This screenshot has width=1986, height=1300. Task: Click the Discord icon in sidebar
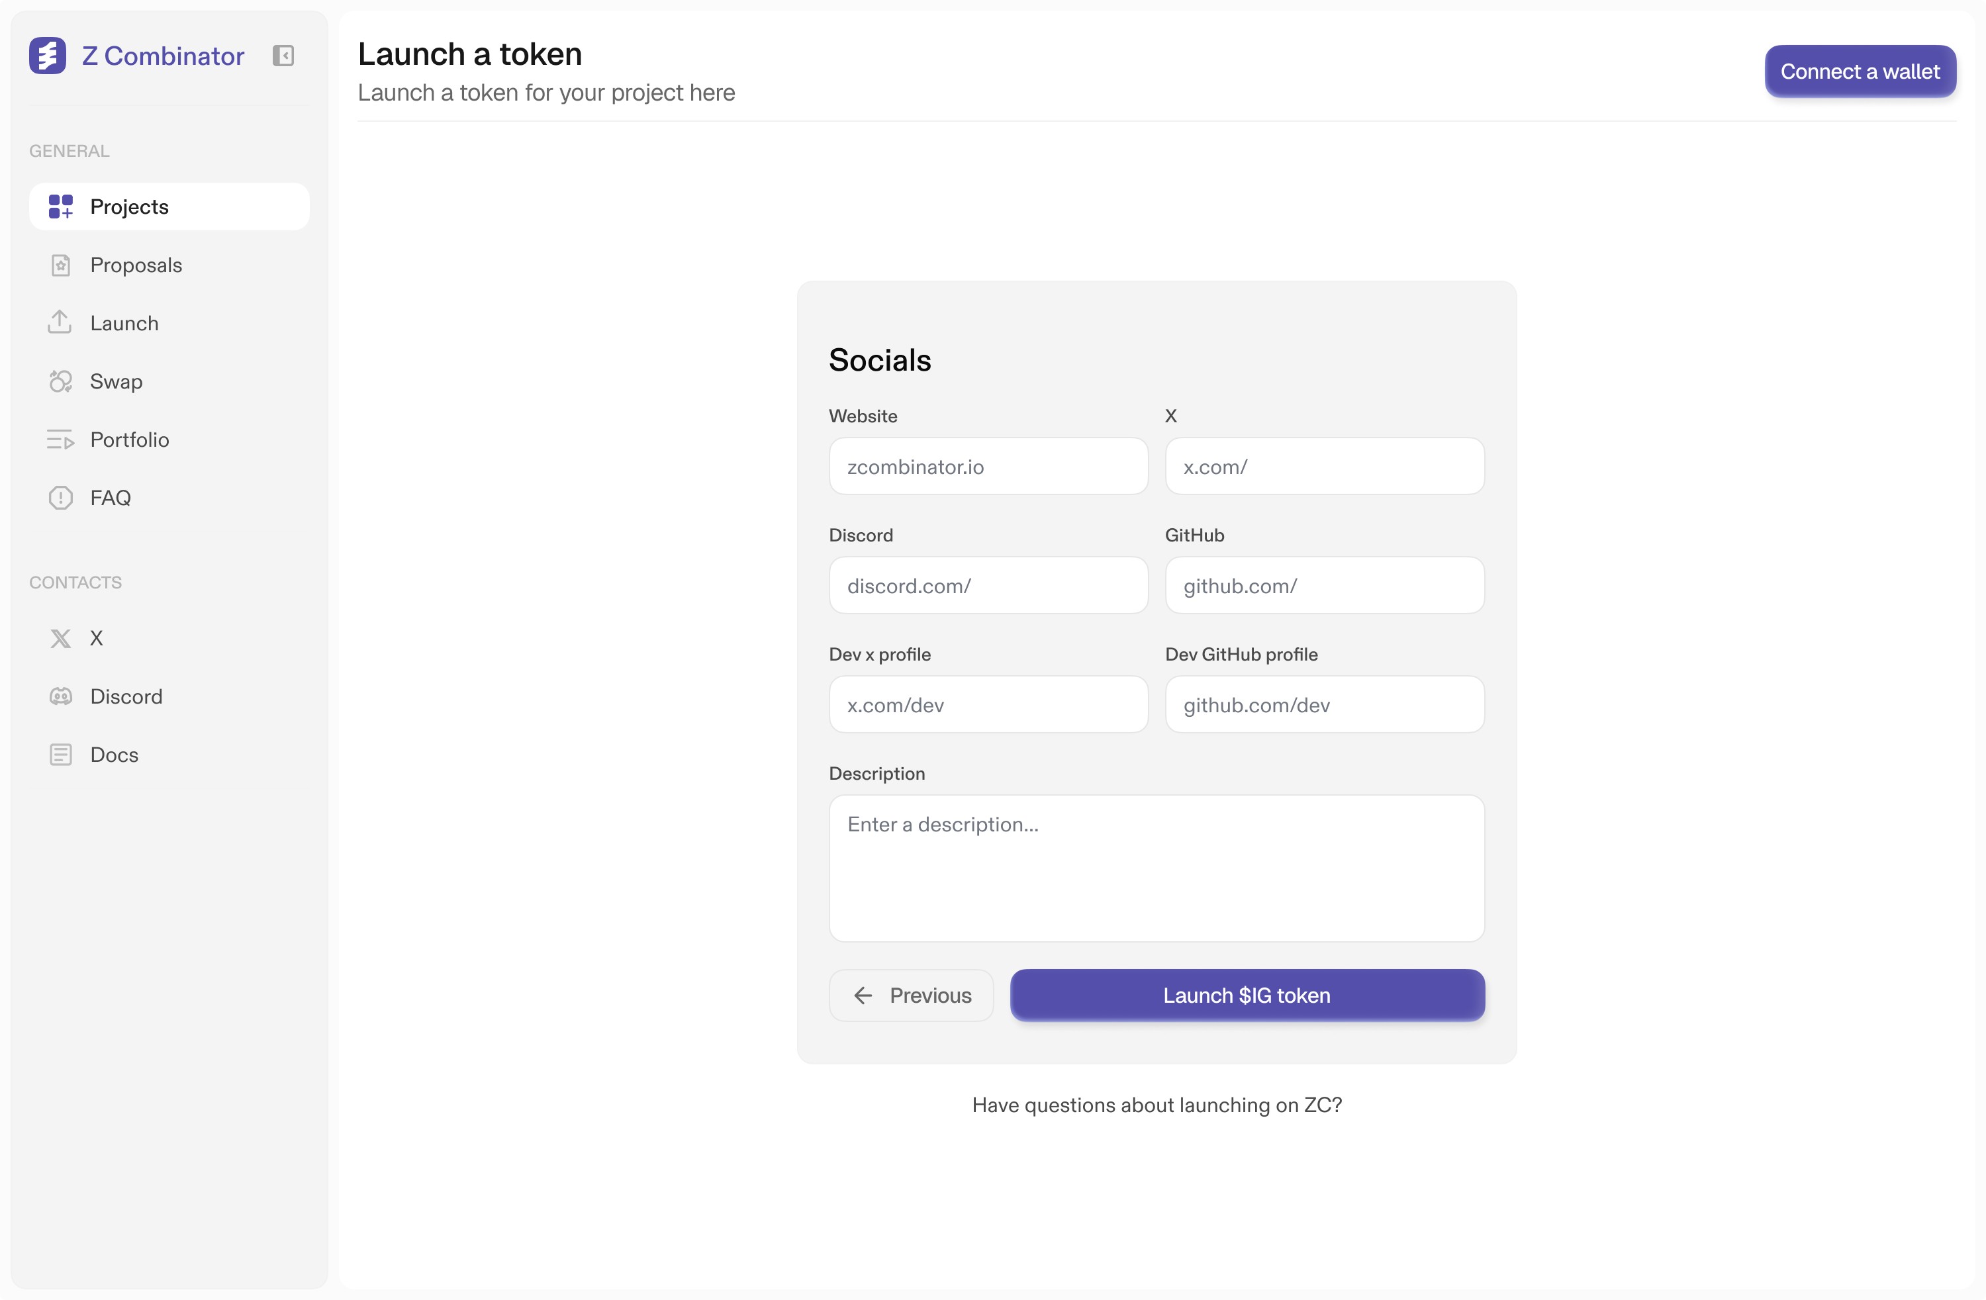pyautogui.click(x=60, y=697)
